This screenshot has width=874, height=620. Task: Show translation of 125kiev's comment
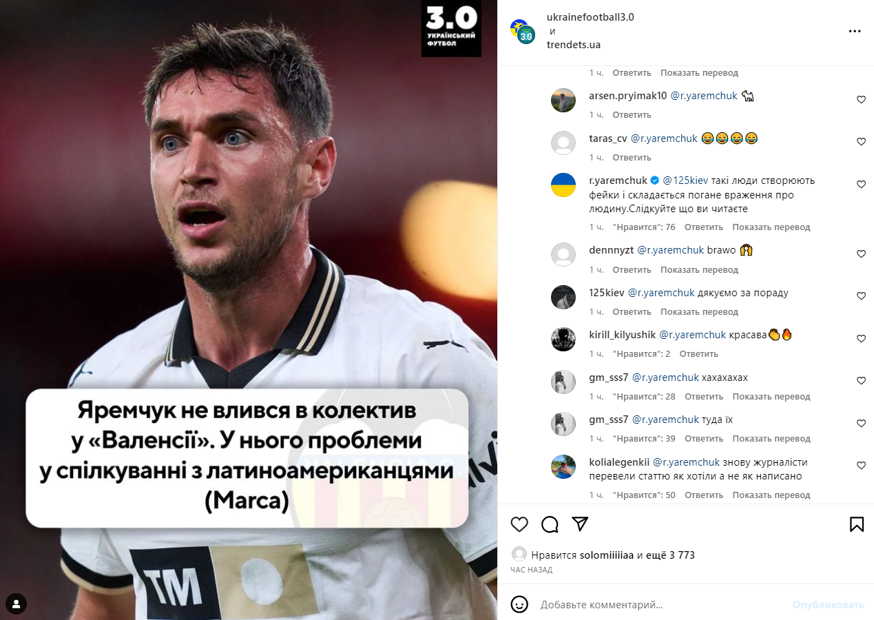(699, 312)
